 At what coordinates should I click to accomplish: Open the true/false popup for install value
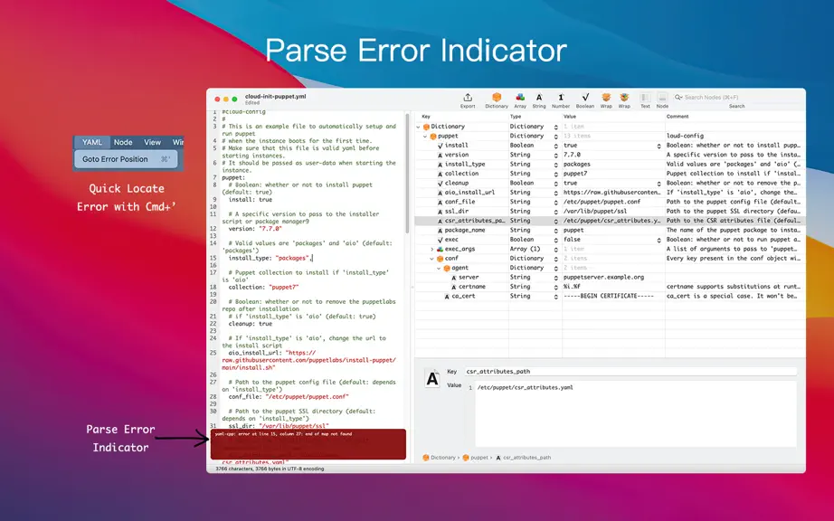coord(659,146)
